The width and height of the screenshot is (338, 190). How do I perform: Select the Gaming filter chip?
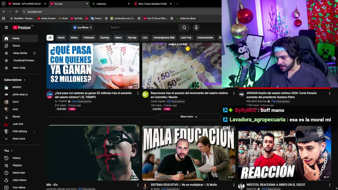coord(105,38)
